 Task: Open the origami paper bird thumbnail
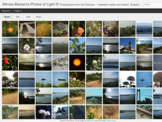click(27, 29)
